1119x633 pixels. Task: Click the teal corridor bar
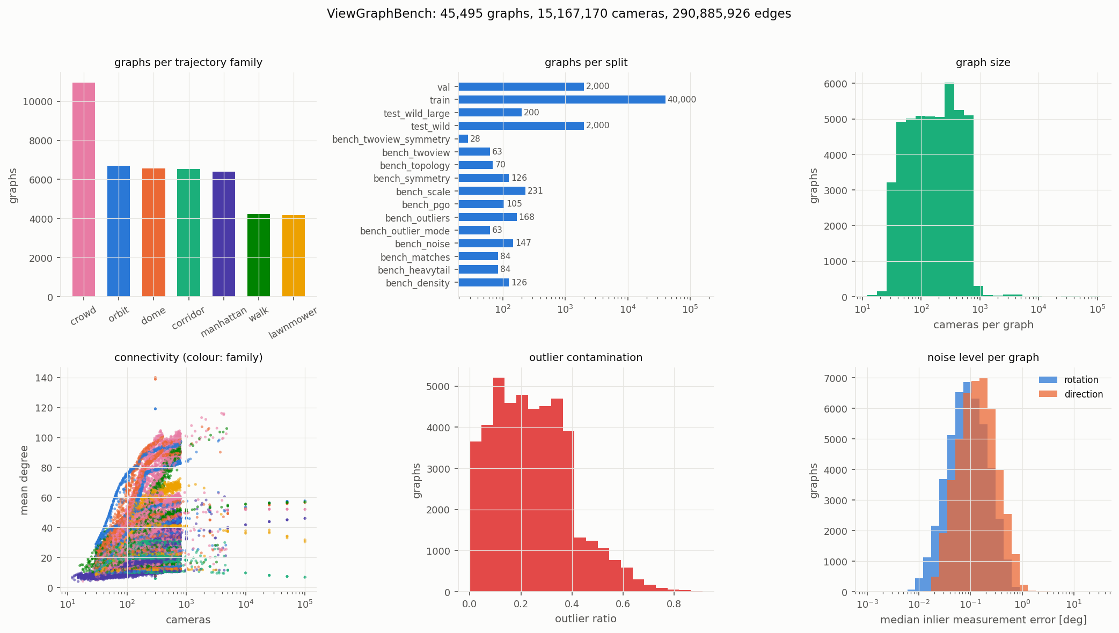click(188, 233)
